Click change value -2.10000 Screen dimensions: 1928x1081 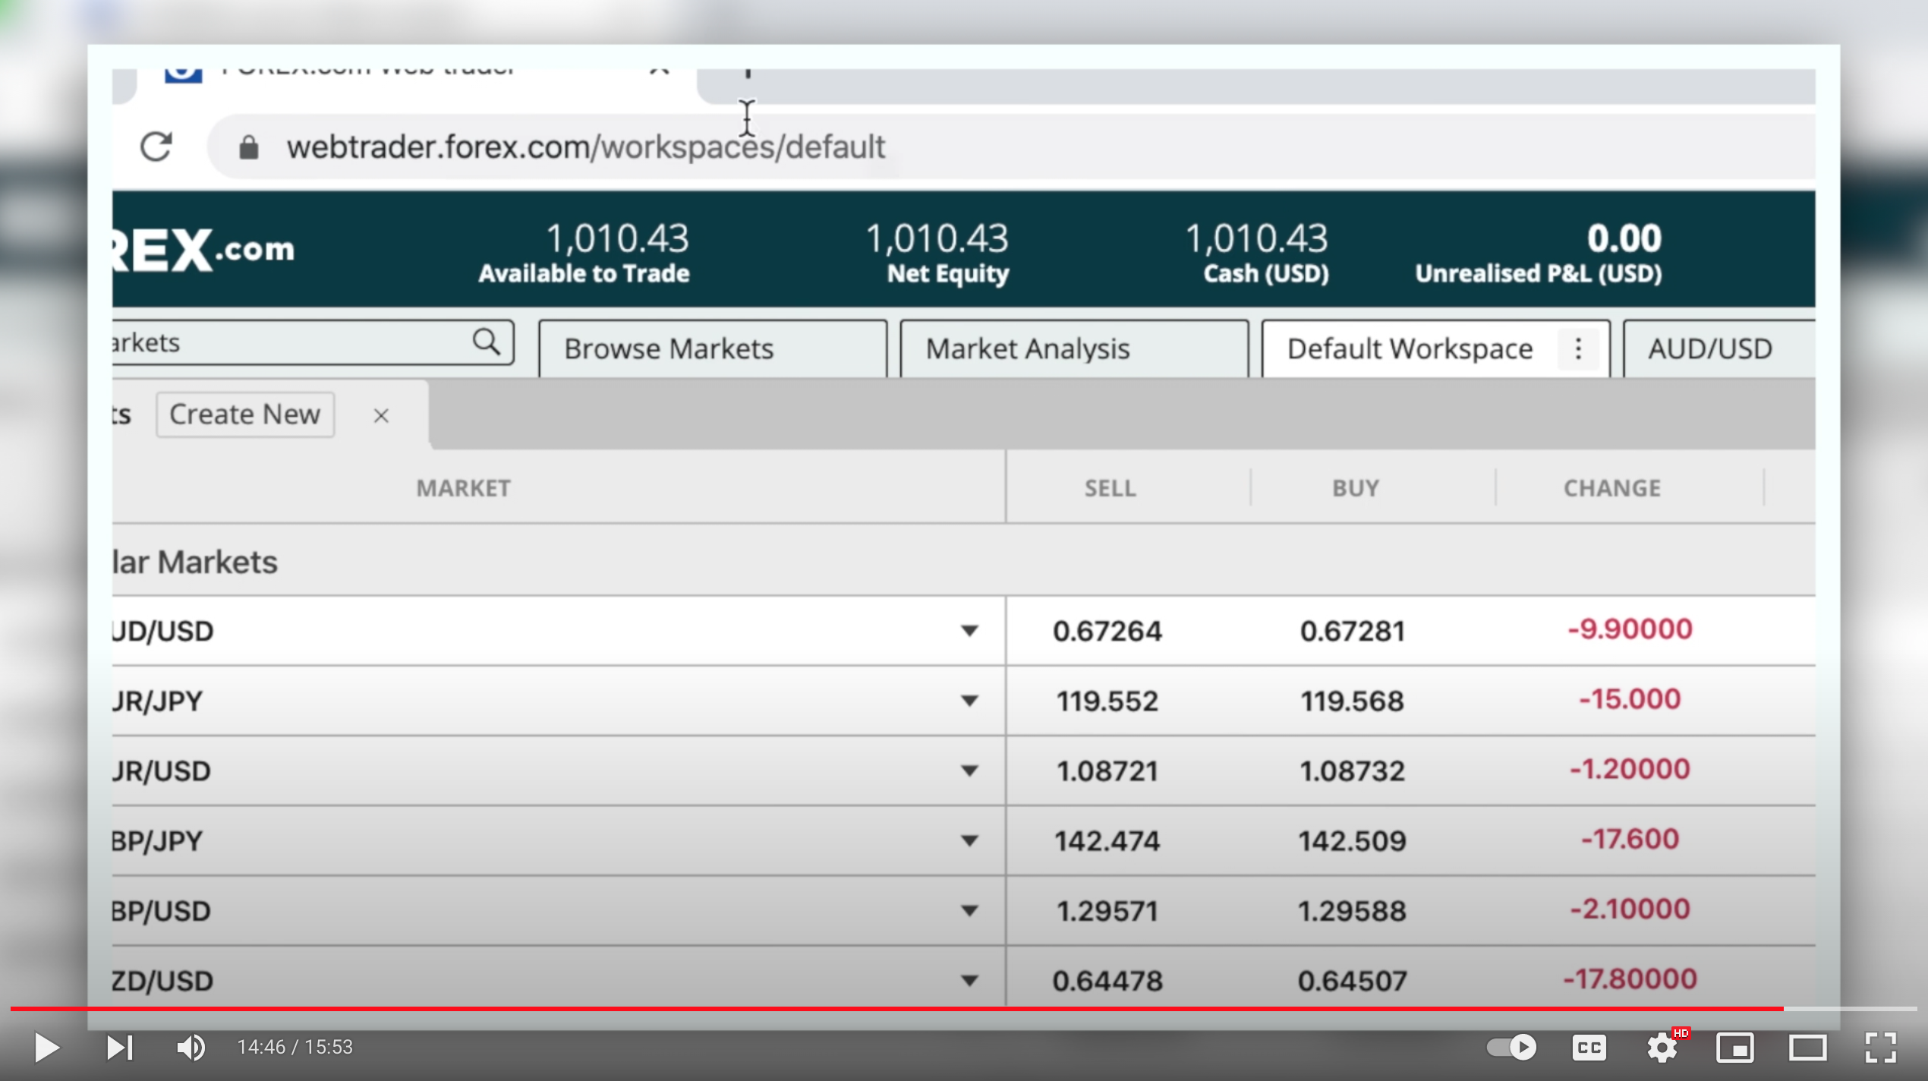(1630, 909)
